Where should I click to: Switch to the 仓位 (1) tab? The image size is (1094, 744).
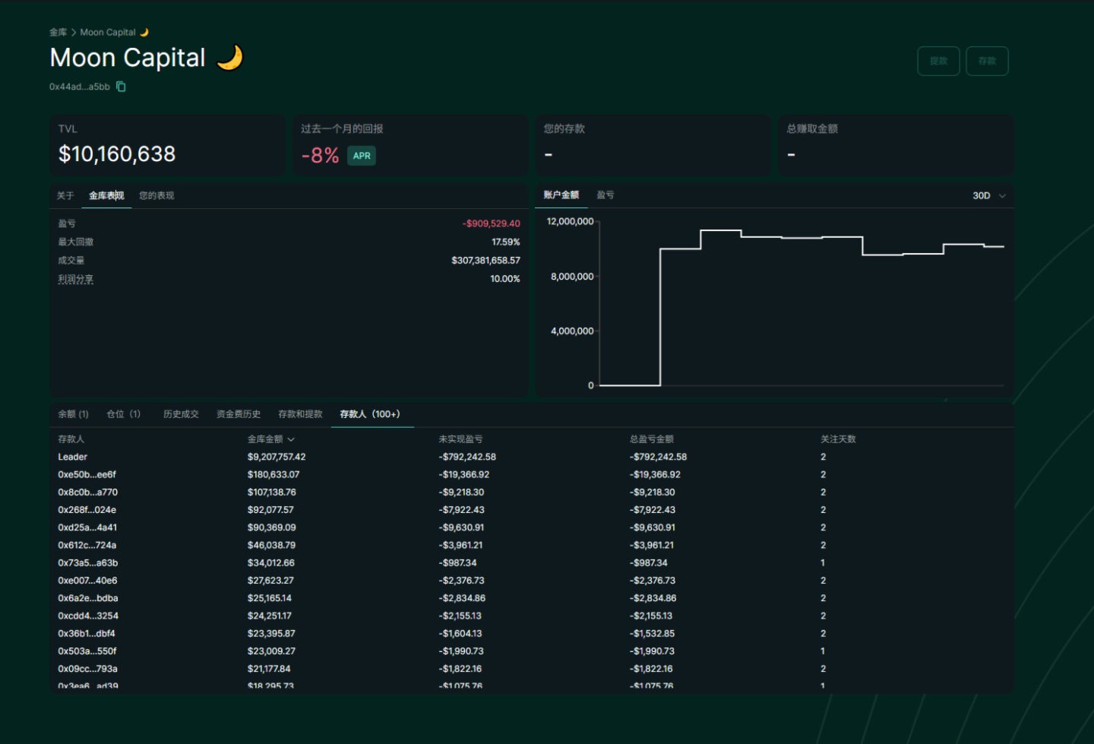123,414
